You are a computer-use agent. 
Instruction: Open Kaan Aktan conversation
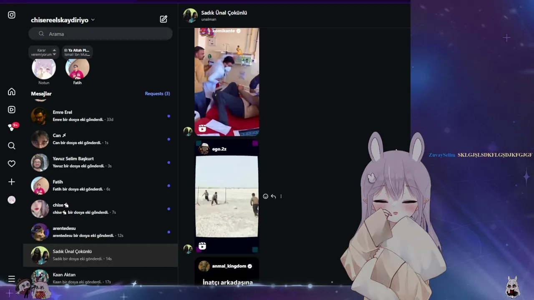click(101, 276)
